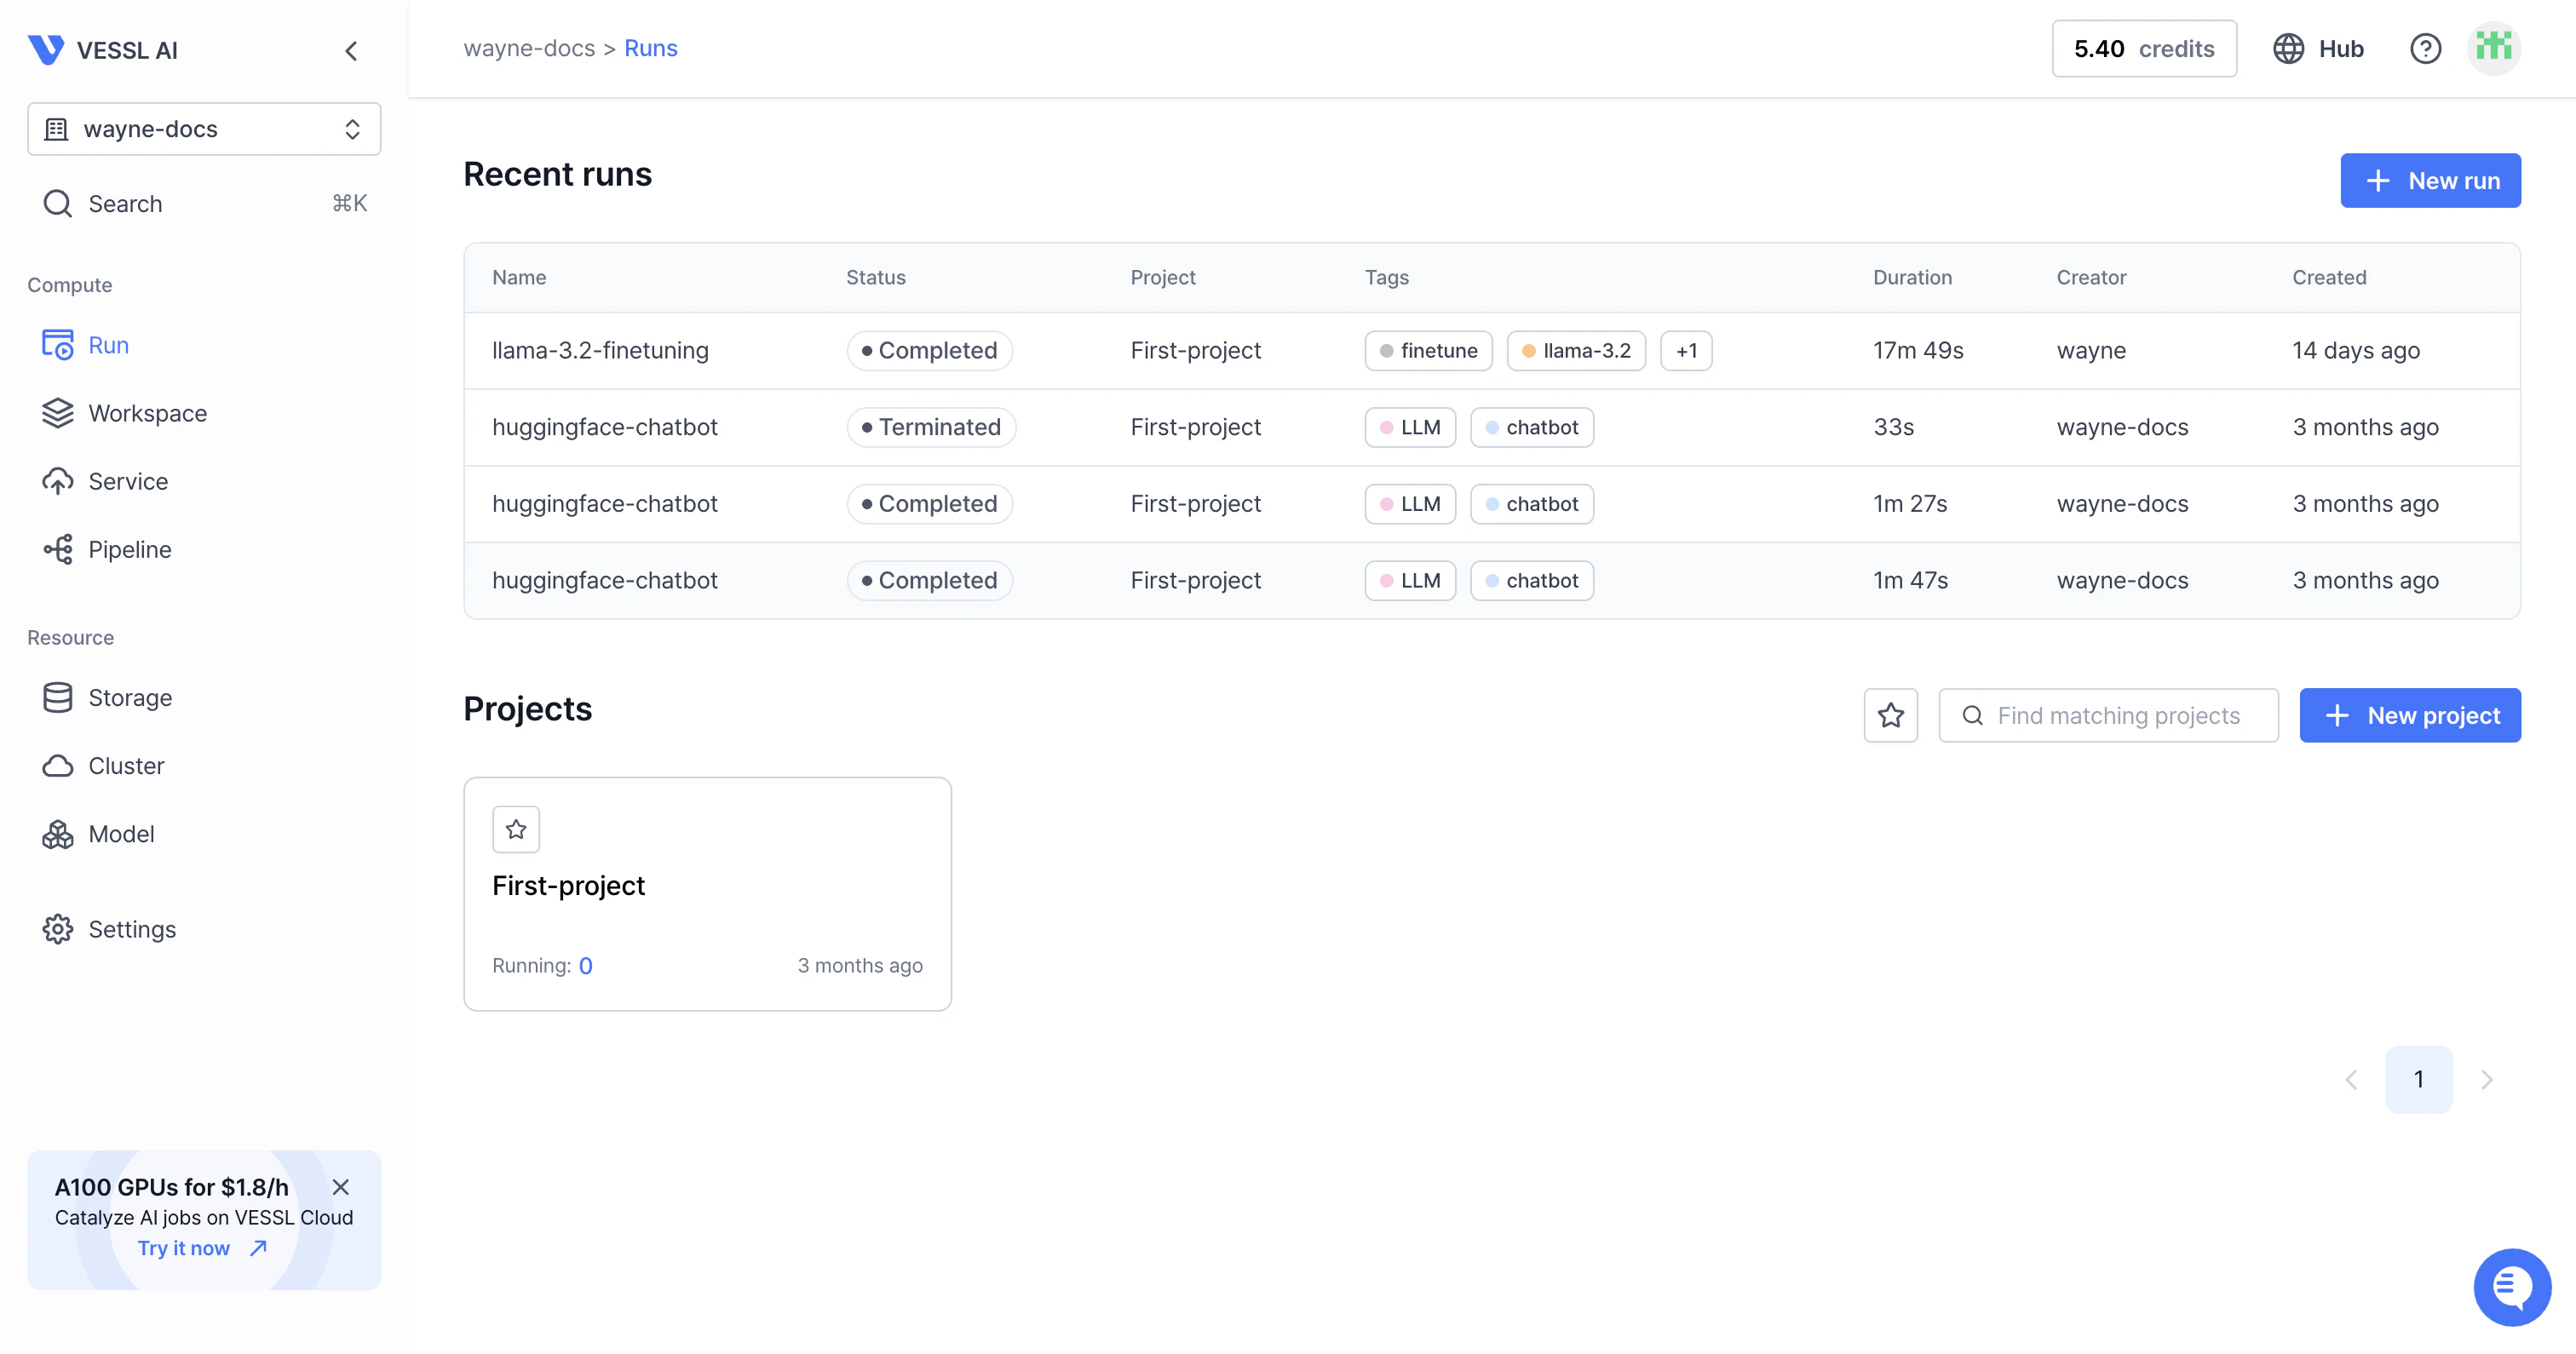Image resolution: width=2576 pixels, height=1354 pixels.
Task: Open the Model registry
Action: click(120, 833)
